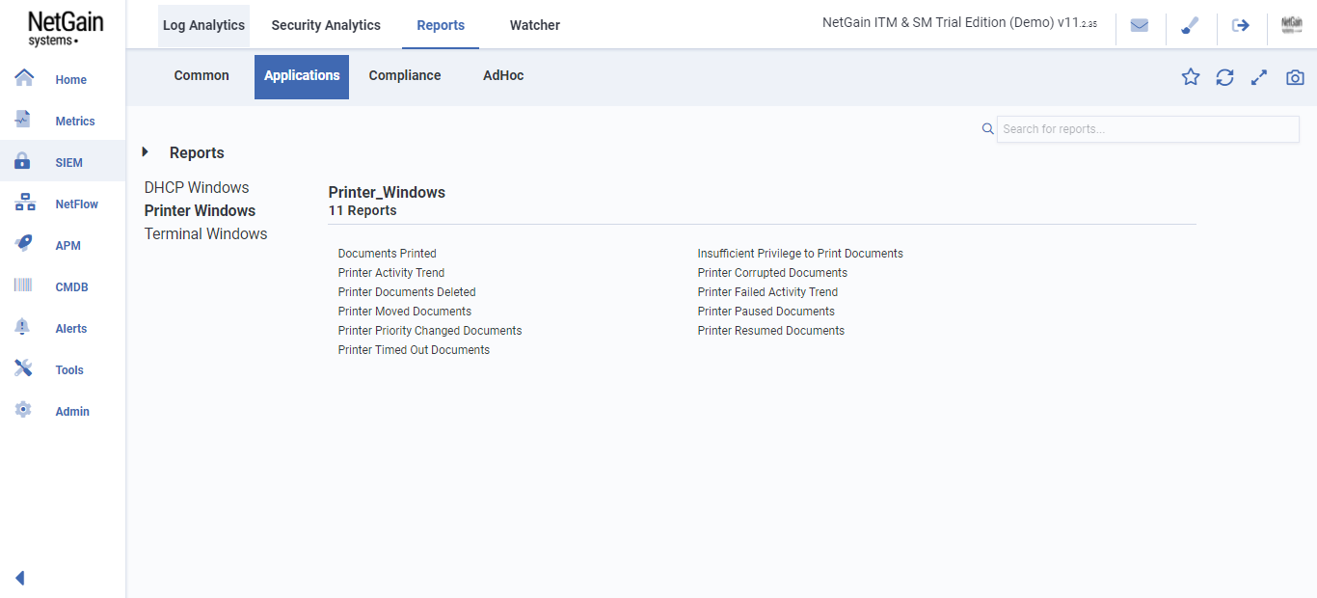
Task: Click into the Search for reports field
Action: coord(1147,129)
